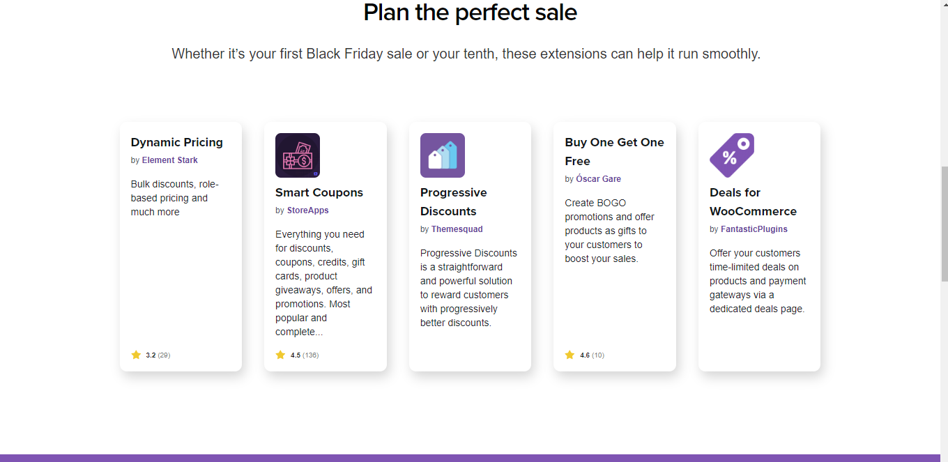Click the page vertical scrollbar thumb
The image size is (948, 462).
944,223
